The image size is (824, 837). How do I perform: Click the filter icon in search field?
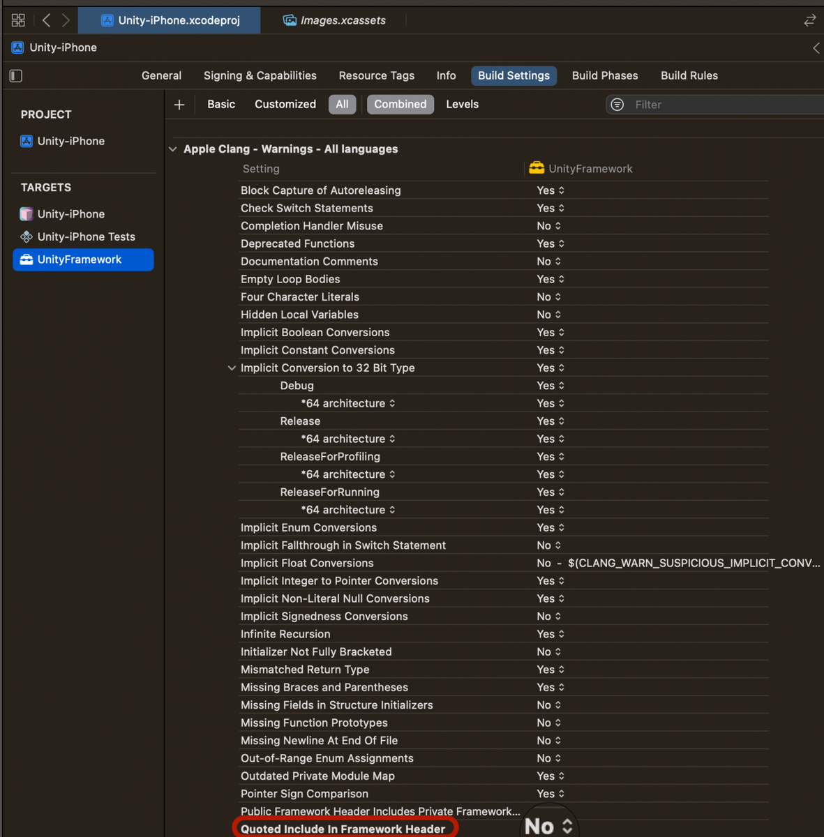click(617, 105)
